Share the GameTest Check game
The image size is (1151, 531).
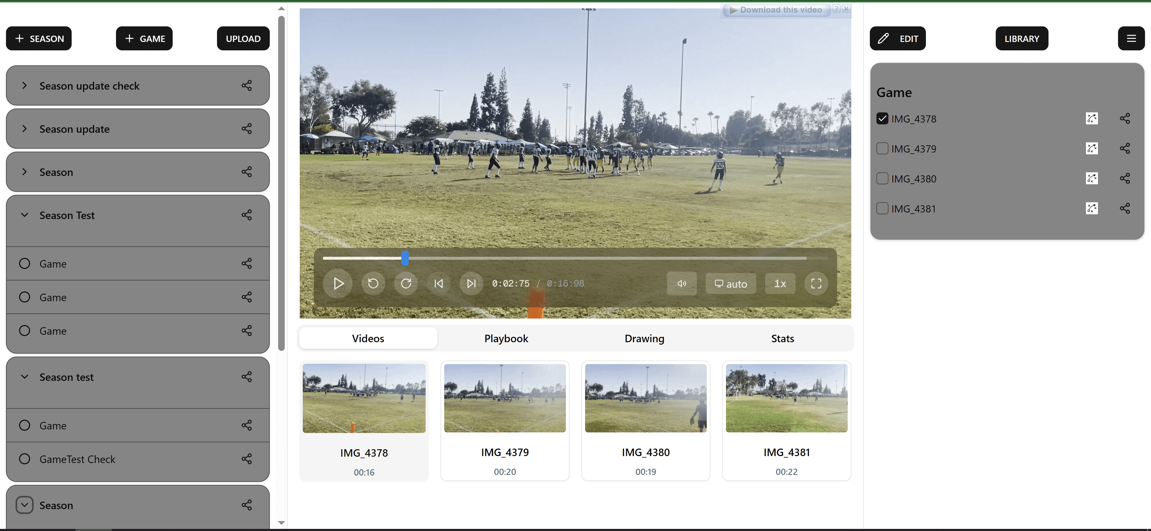[x=247, y=459]
